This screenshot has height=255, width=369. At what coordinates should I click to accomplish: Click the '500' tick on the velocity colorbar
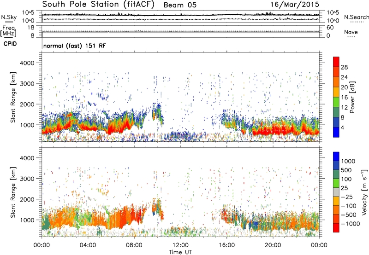(346, 170)
